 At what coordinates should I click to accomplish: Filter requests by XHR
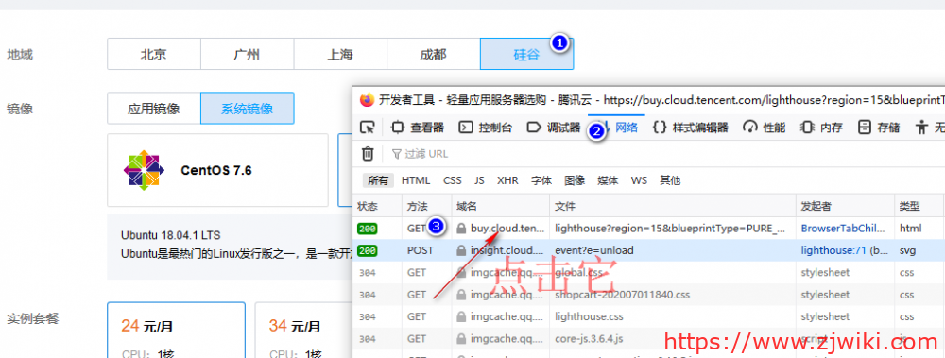coord(507,180)
